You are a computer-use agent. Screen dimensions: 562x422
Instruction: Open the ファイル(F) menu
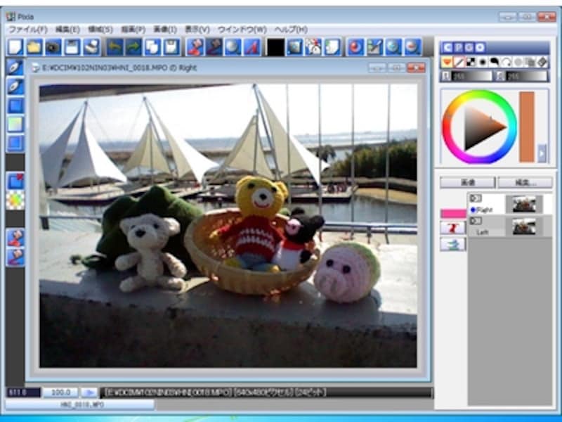pyautogui.click(x=28, y=30)
